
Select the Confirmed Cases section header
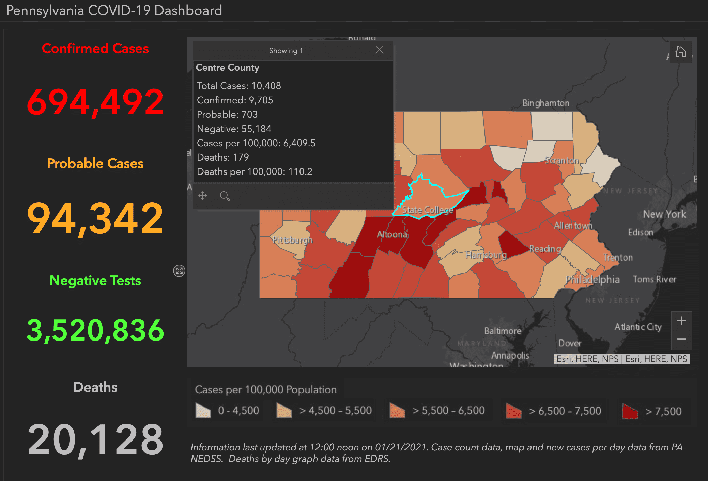tap(95, 48)
